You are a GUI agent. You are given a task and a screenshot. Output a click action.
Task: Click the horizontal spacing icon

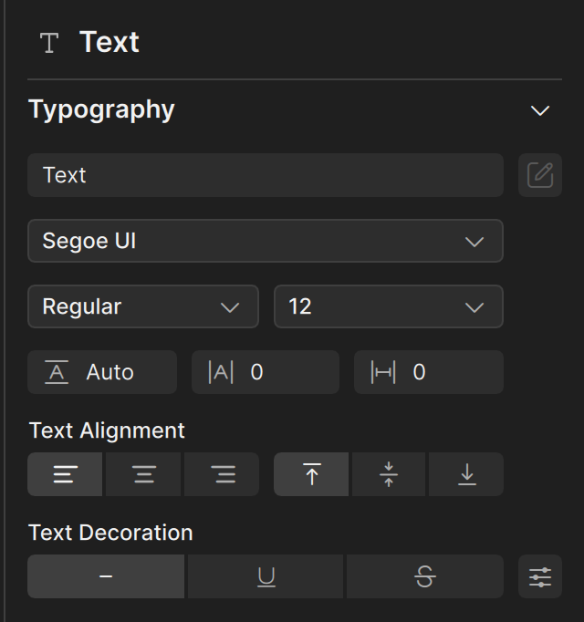[383, 372]
